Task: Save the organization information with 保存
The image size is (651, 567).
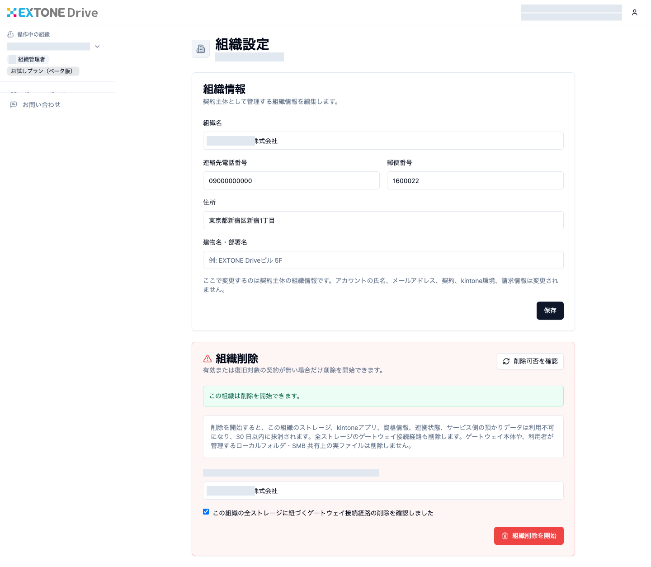Action: (550, 311)
